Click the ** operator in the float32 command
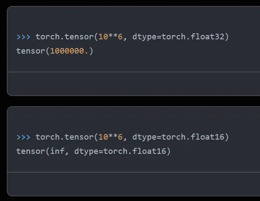Viewport: 260px width, 201px height. [113, 36]
